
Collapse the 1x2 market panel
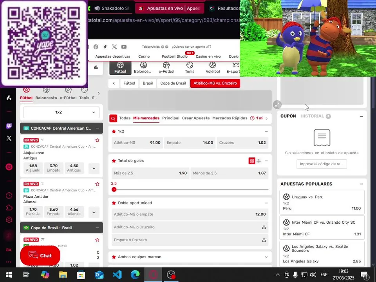(266, 132)
